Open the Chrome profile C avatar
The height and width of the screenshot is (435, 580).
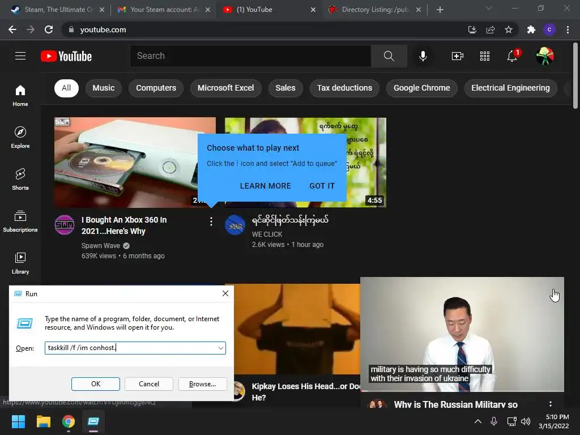[549, 29]
